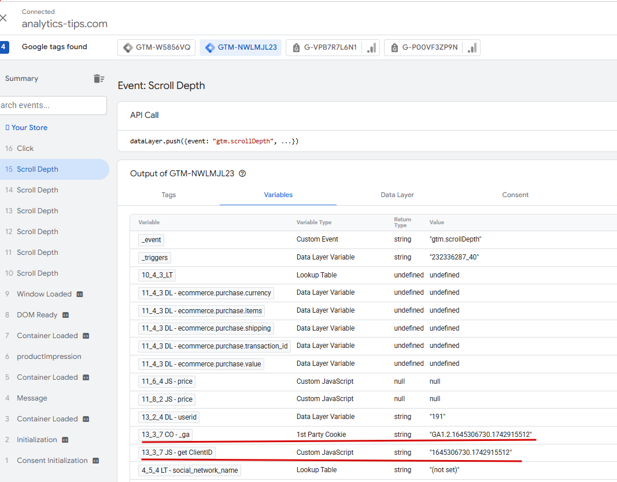Click the clear events trash icon

pyautogui.click(x=99, y=79)
